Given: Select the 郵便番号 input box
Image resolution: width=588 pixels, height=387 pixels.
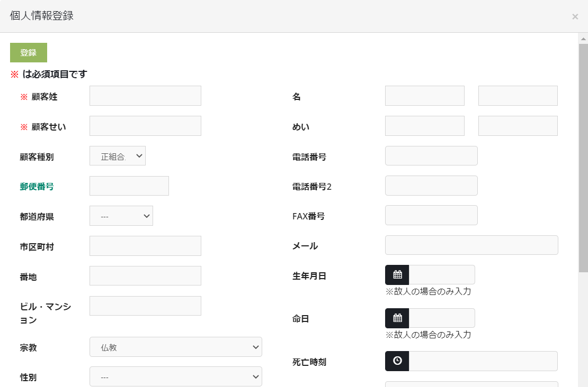Looking at the screenshot, I should coord(129,186).
